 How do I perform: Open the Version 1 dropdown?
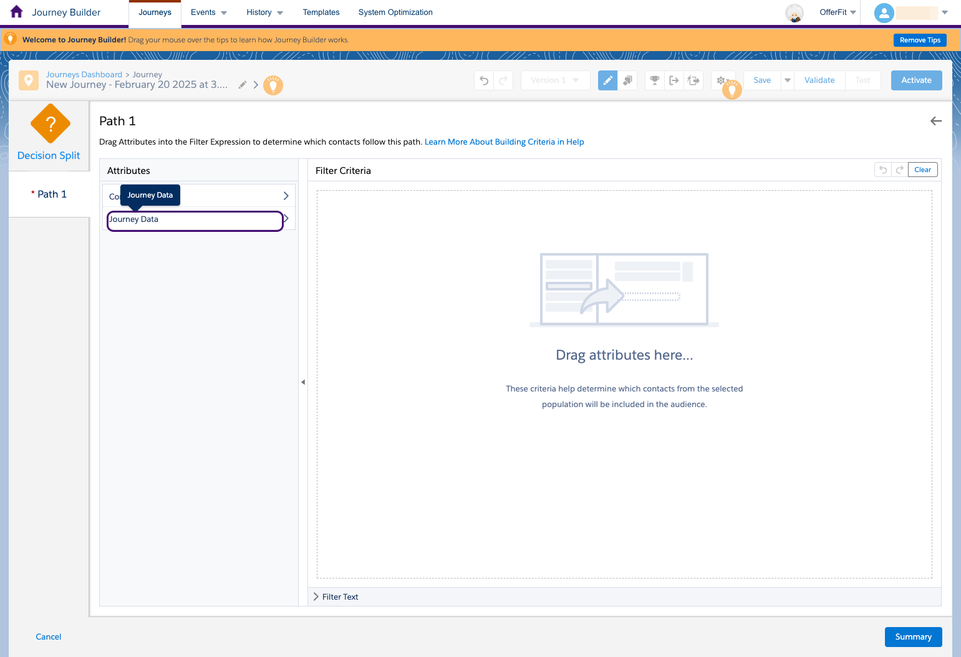pos(555,80)
